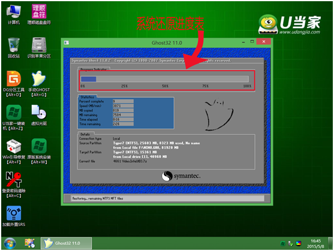Image resolution: width=334 pixels, height=251 pixels.
Task: Open 登录密码清除 password removal icon
Action: pyautogui.click(x=14, y=185)
